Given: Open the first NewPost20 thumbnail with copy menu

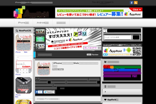Looking at the screenshot, I should [24, 42].
